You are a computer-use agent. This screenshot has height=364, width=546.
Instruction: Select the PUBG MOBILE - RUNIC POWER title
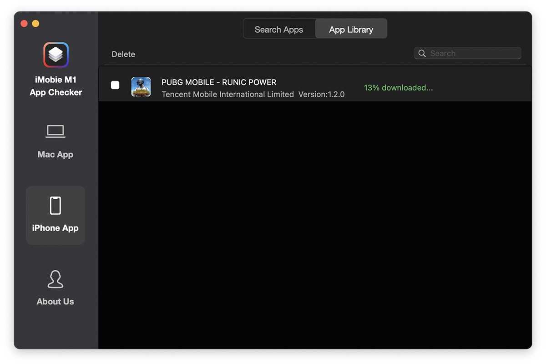click(x=219, y=82)
